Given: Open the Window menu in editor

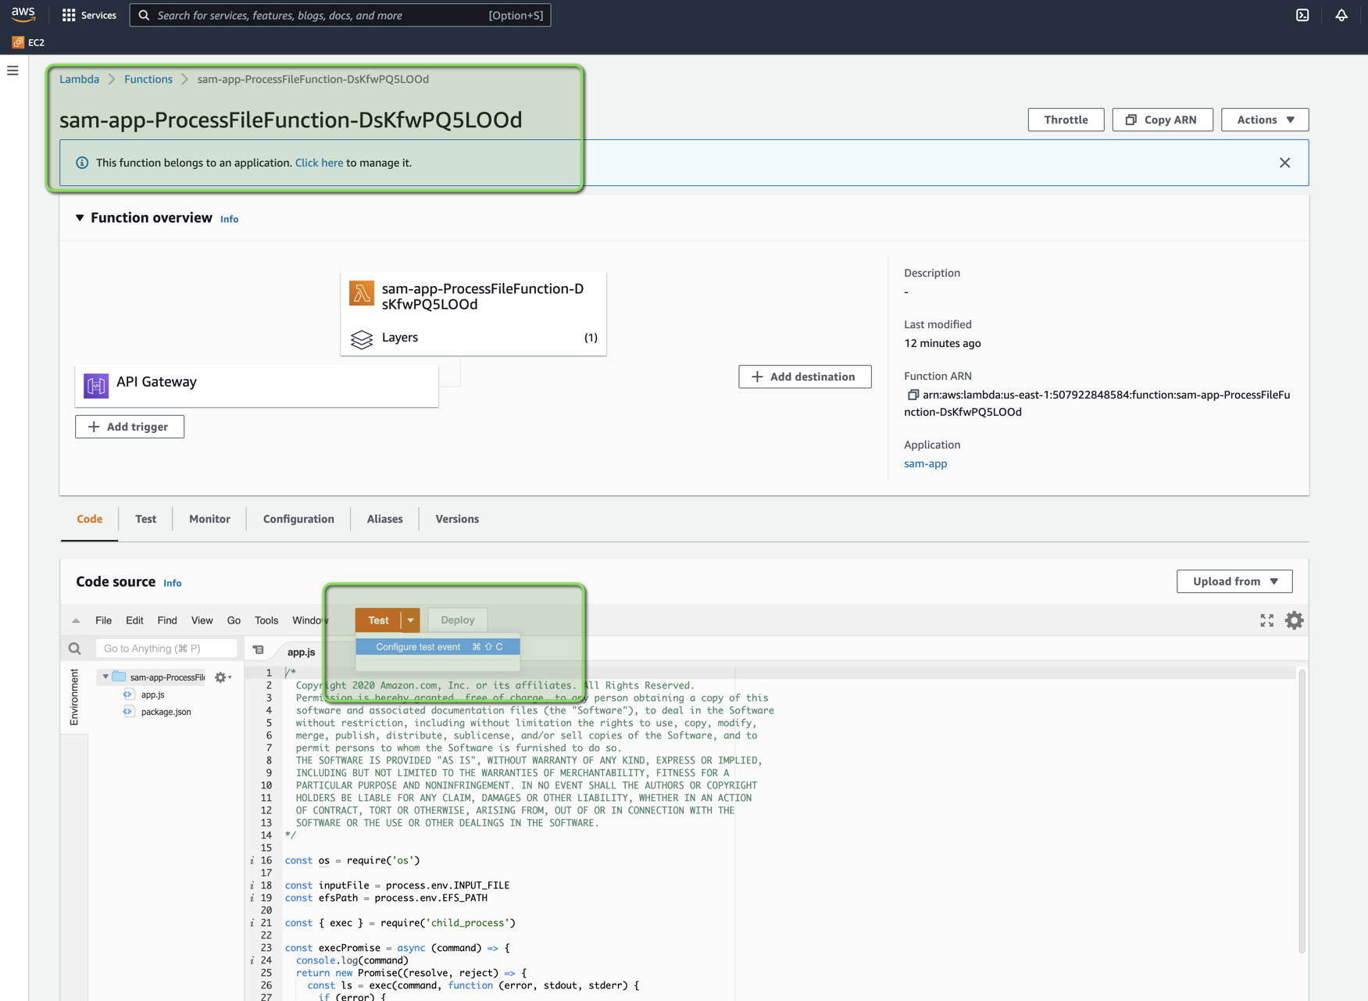Looking at the screenshot, I should point(310,620).
